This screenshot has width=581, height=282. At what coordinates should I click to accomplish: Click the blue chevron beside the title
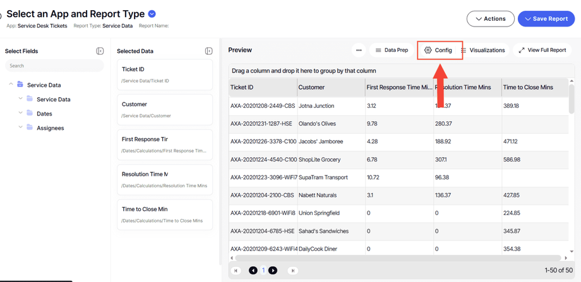tap(152, 14)
